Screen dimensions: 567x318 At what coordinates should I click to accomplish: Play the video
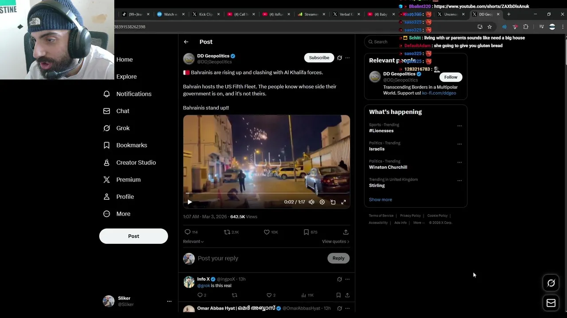(190, 202)
